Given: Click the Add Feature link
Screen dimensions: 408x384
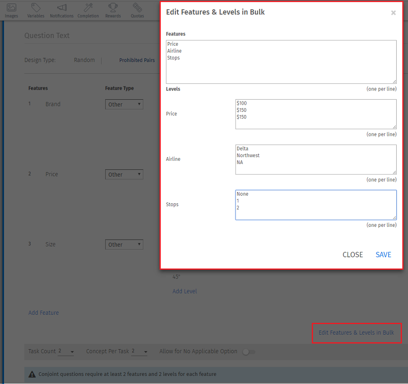Looking at the screenshot, I should (44, 313).
